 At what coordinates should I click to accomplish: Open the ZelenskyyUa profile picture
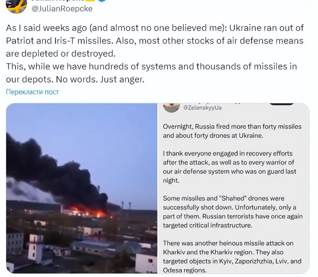click(x=172, y=108)
